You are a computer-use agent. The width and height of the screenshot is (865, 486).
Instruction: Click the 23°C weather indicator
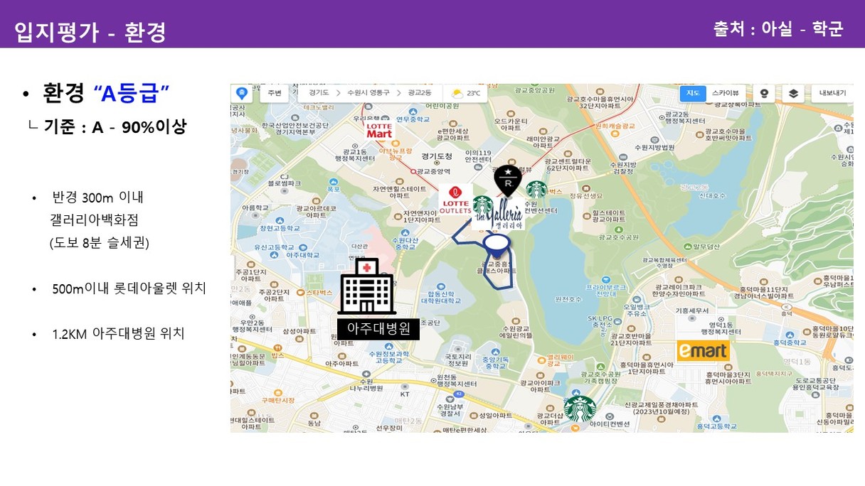[x=466, y=93]
